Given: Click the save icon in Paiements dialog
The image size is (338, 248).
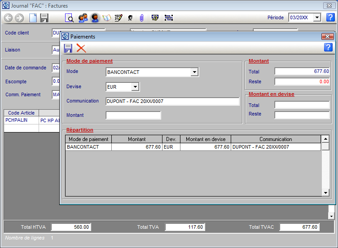Looking at the screenshot, I should point(68,48).
